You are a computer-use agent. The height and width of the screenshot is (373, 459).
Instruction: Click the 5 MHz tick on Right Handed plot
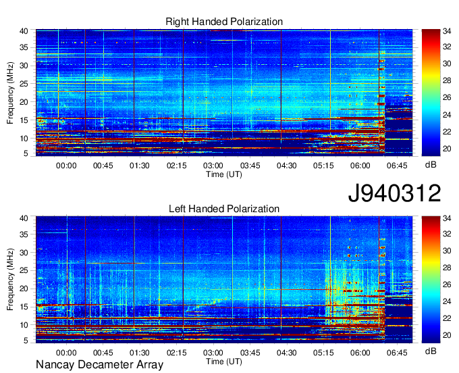click(x=26, y=153)
